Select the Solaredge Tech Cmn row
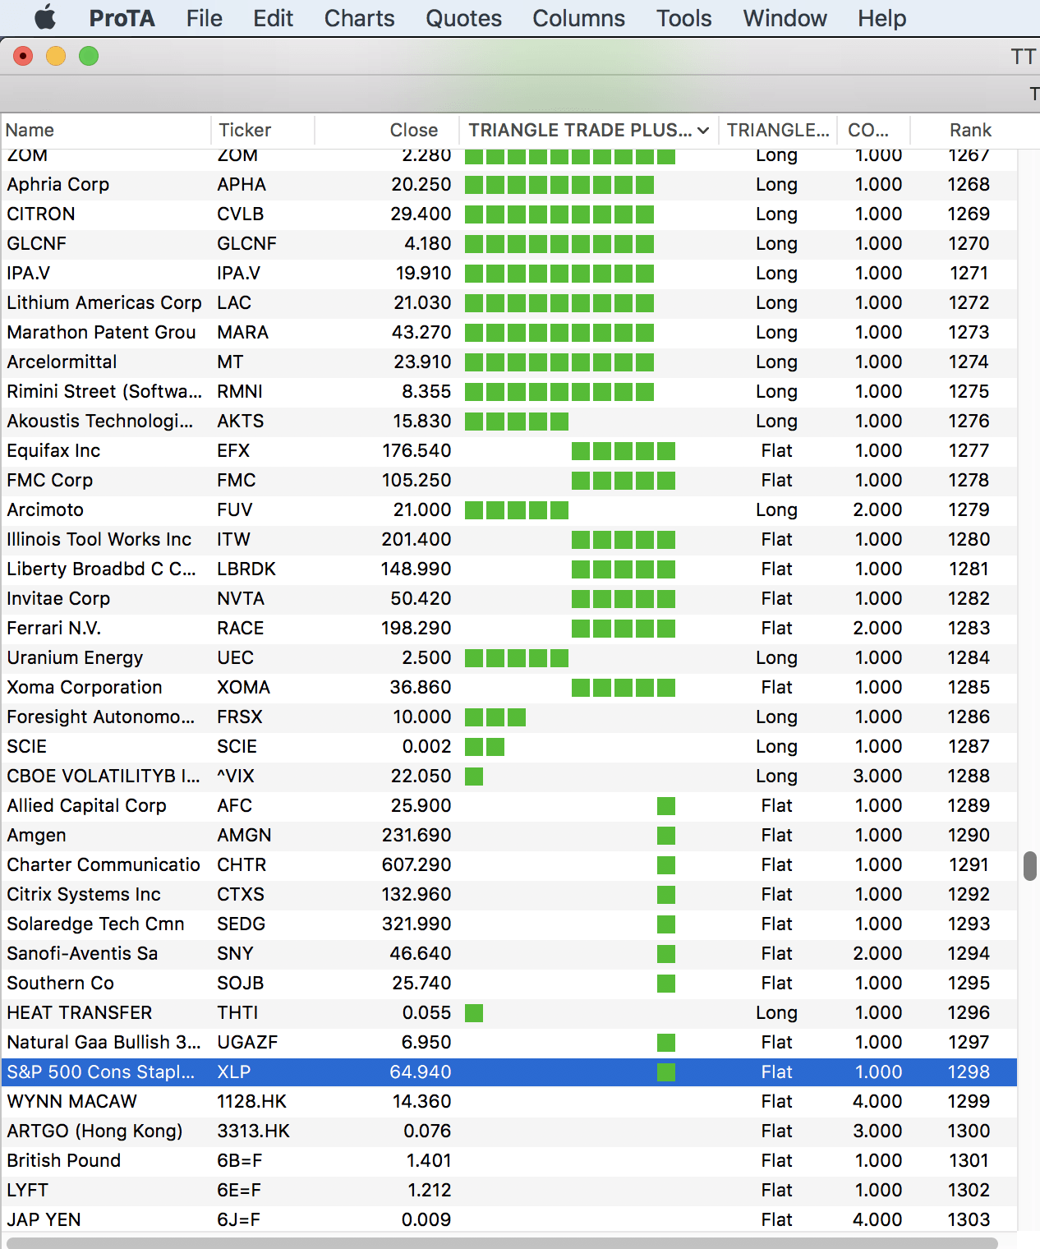The height and width of the screenshot is (1249, 1040). pos(508,924)
